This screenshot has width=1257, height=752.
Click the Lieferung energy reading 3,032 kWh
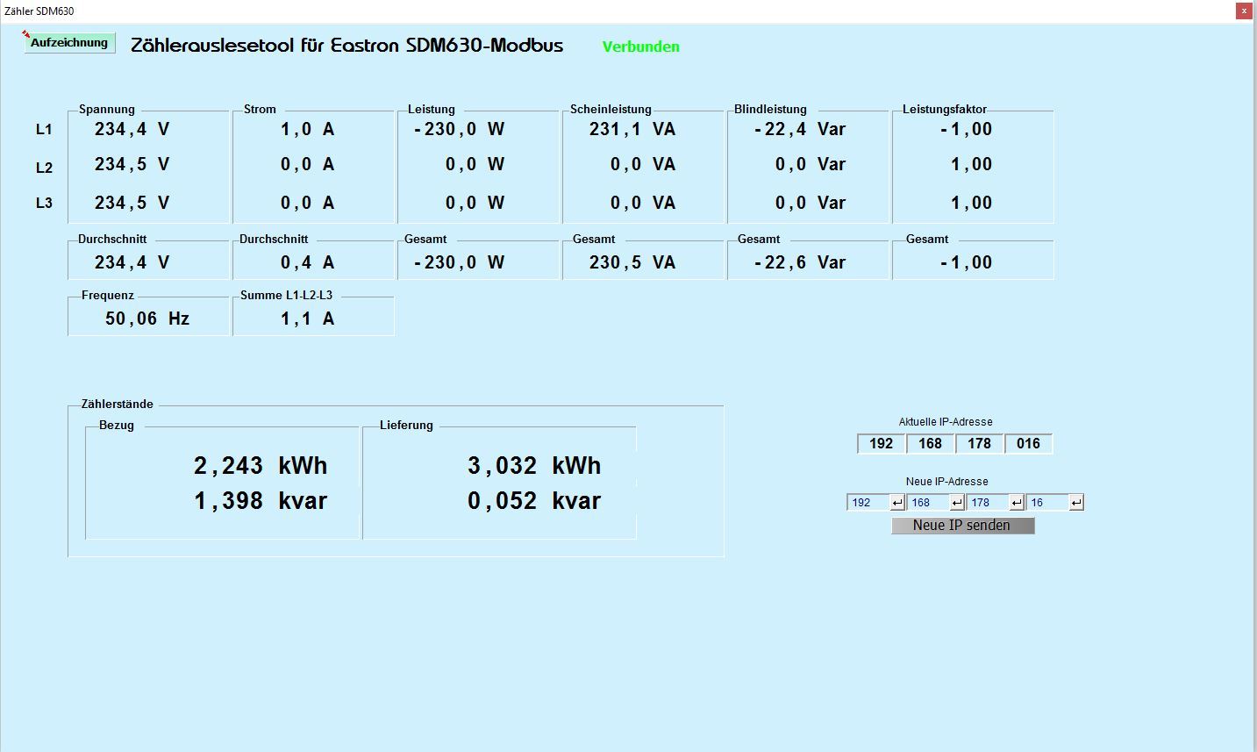pyautogui.click(x=534, y=465)
